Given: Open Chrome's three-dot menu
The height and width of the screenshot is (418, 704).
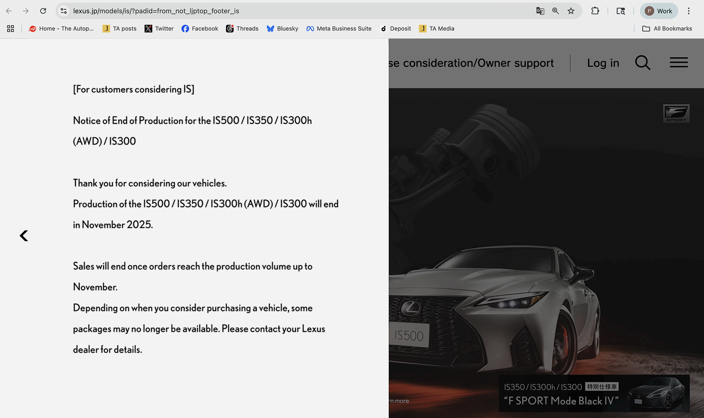Looking at the screenshot, I should pos(689,11).
